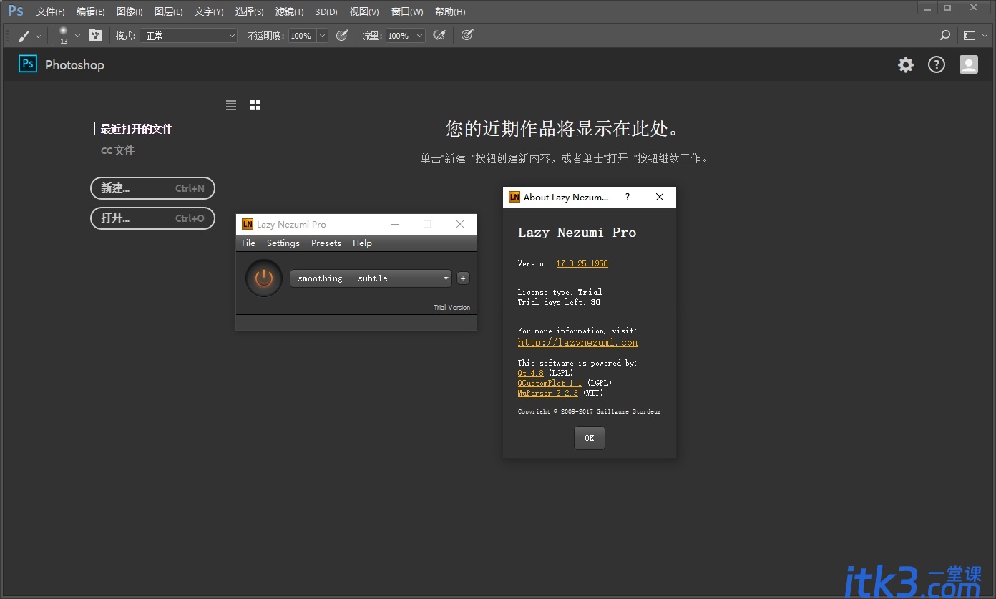
Task: Click the Brush tool preset icon
Action: [x=24, y=35]
